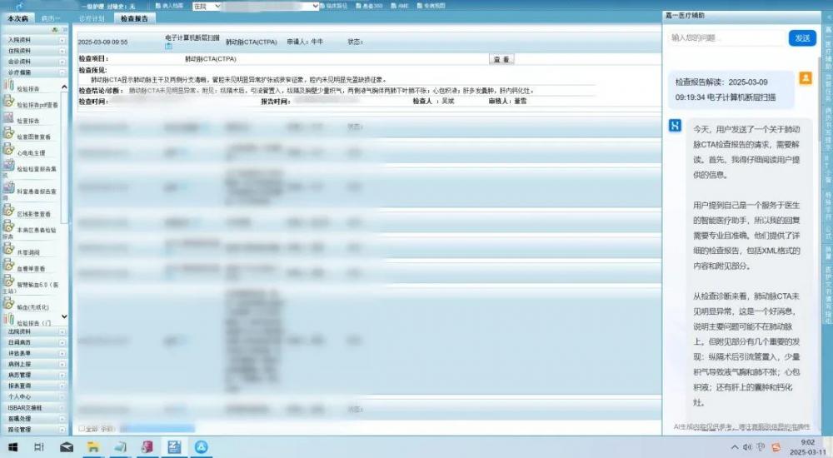
Task: Open the 区域影像查看 sidebar icon
Action: click(x=9, y=211)
